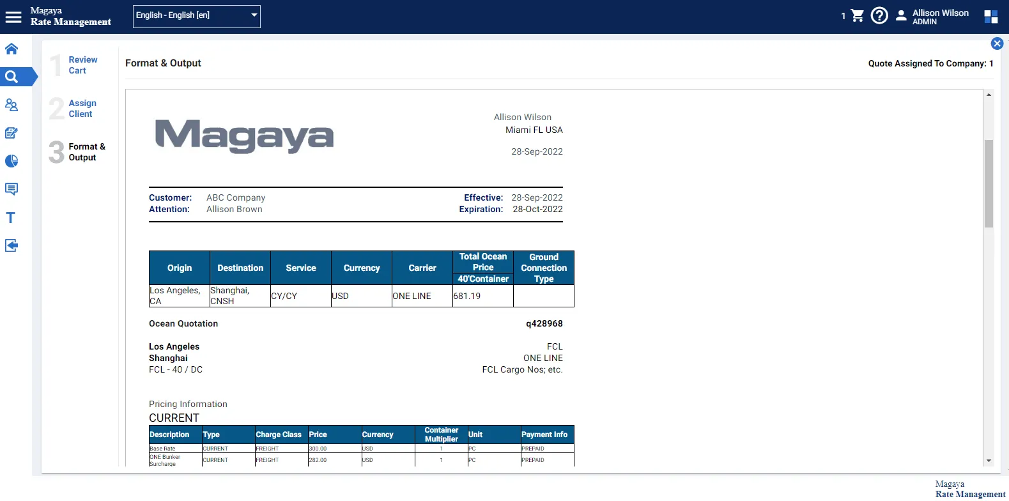This screenshot has width=1009, height=501.
Task: Click the Allison Brown attention name
Action: click(x=235, y=209)
